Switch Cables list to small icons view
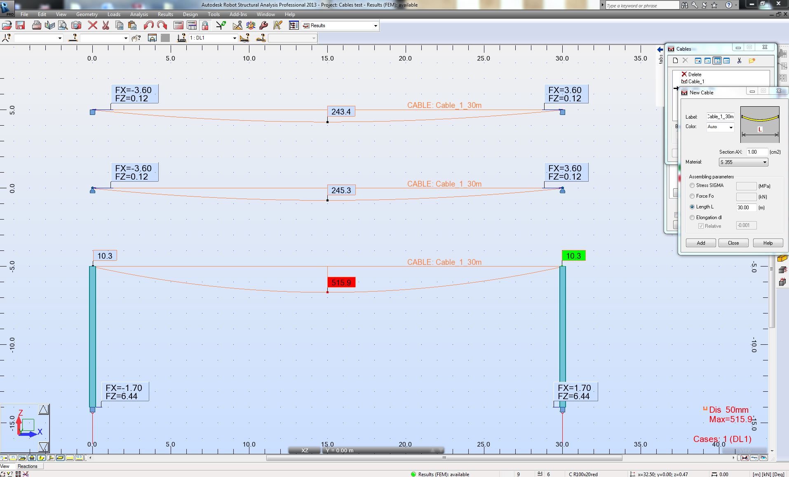This screenshot has width=789, height=477. (x=707, y=61)
